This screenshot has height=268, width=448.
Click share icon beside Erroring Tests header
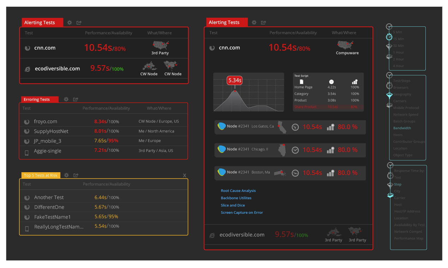(76, 99)
